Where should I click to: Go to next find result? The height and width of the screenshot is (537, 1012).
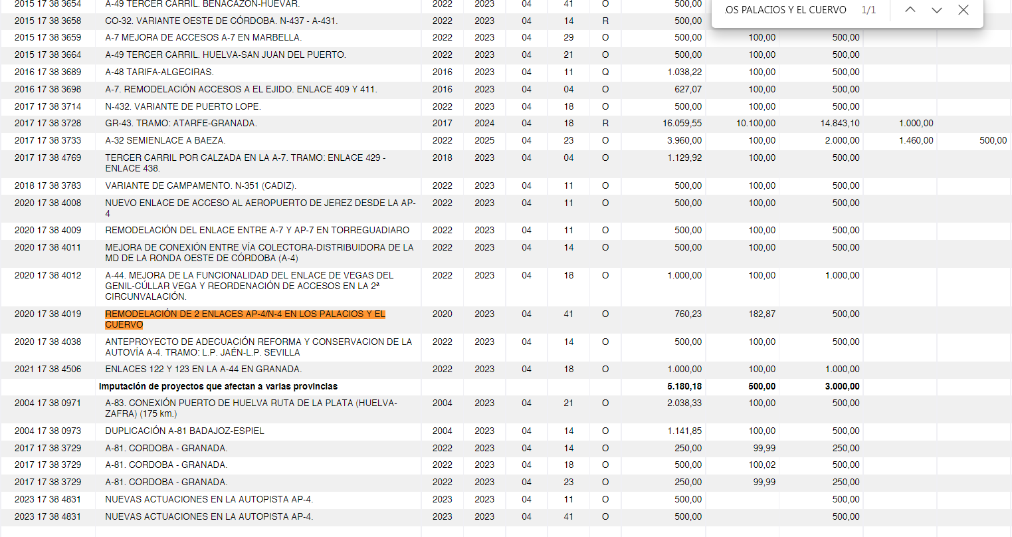click(x=937, y=10)
